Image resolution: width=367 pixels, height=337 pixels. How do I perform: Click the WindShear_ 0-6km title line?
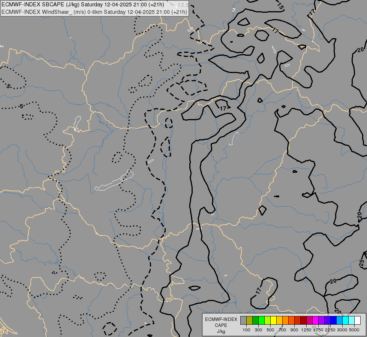(94, 12)
